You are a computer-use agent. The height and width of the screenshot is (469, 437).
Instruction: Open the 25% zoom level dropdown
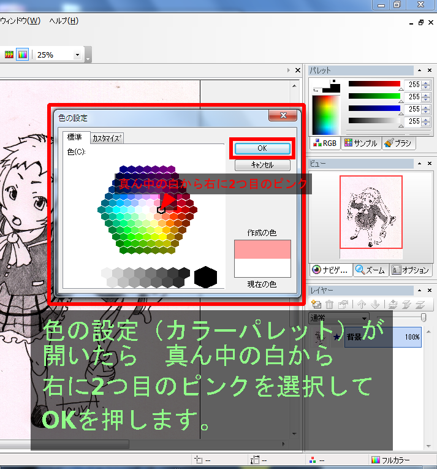pyautogui.click(x=77, y=55)
